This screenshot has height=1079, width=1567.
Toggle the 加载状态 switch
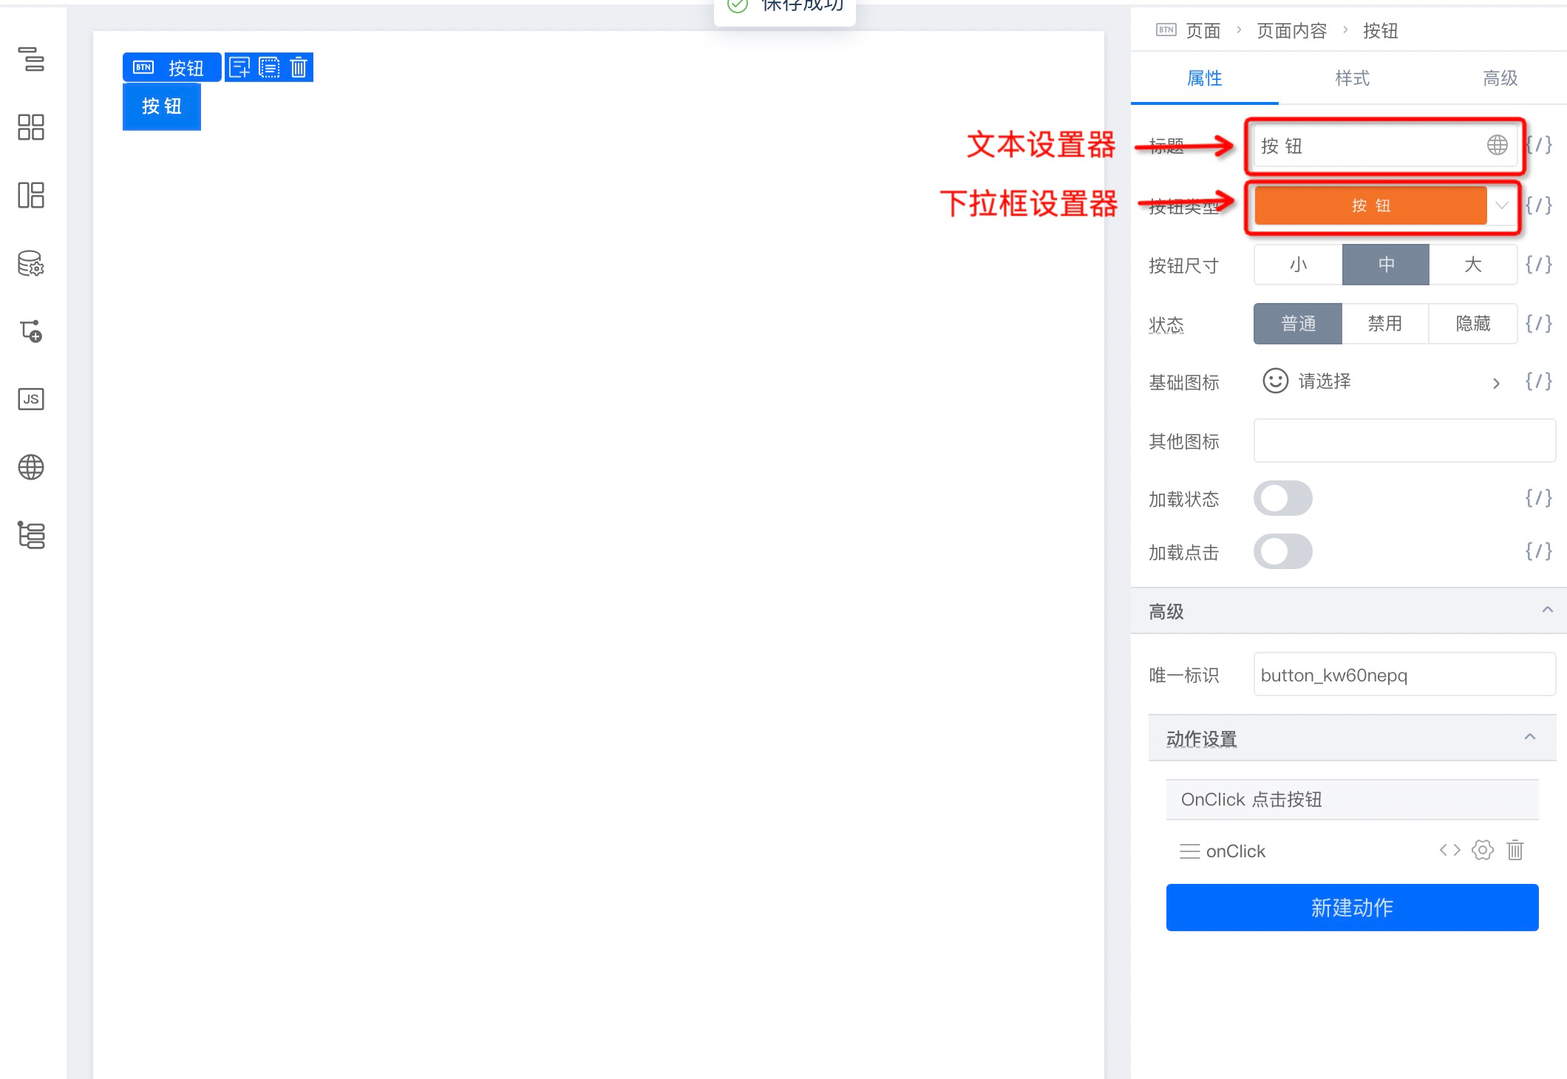pyautogui.click(x=1282, y=499)
